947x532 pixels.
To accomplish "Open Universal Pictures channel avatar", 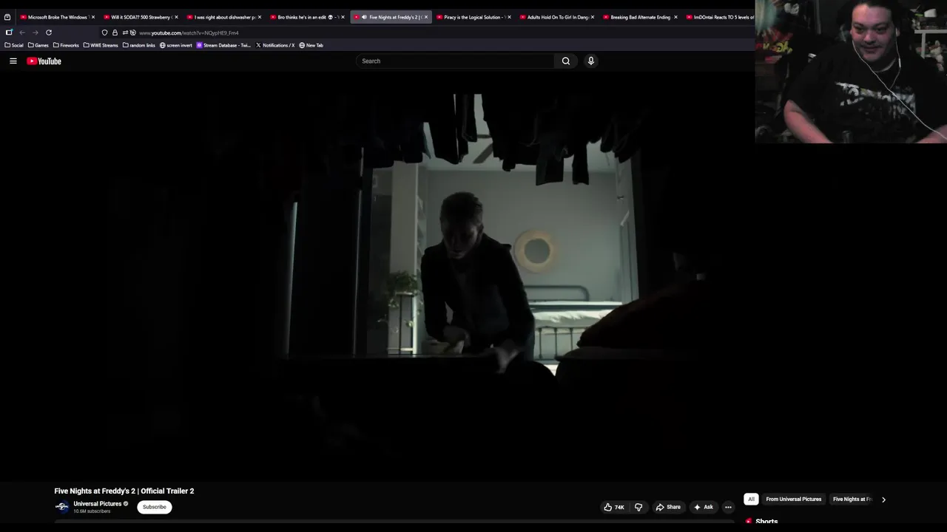I will pyautogui.click(x=62, y=507).
